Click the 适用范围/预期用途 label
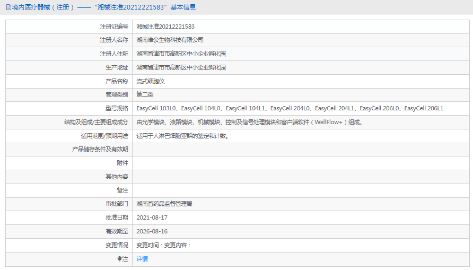This screenshot has height=270, width=473. 104,136
